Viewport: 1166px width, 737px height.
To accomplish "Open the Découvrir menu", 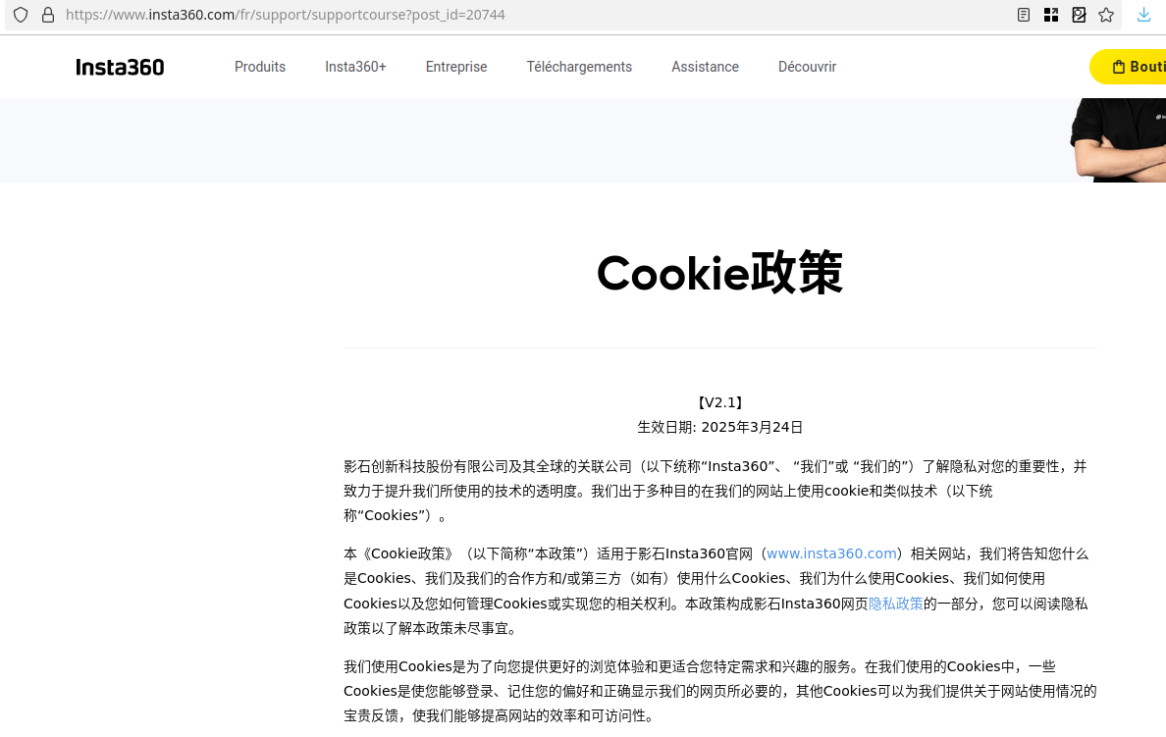I will tap(807, 67).
